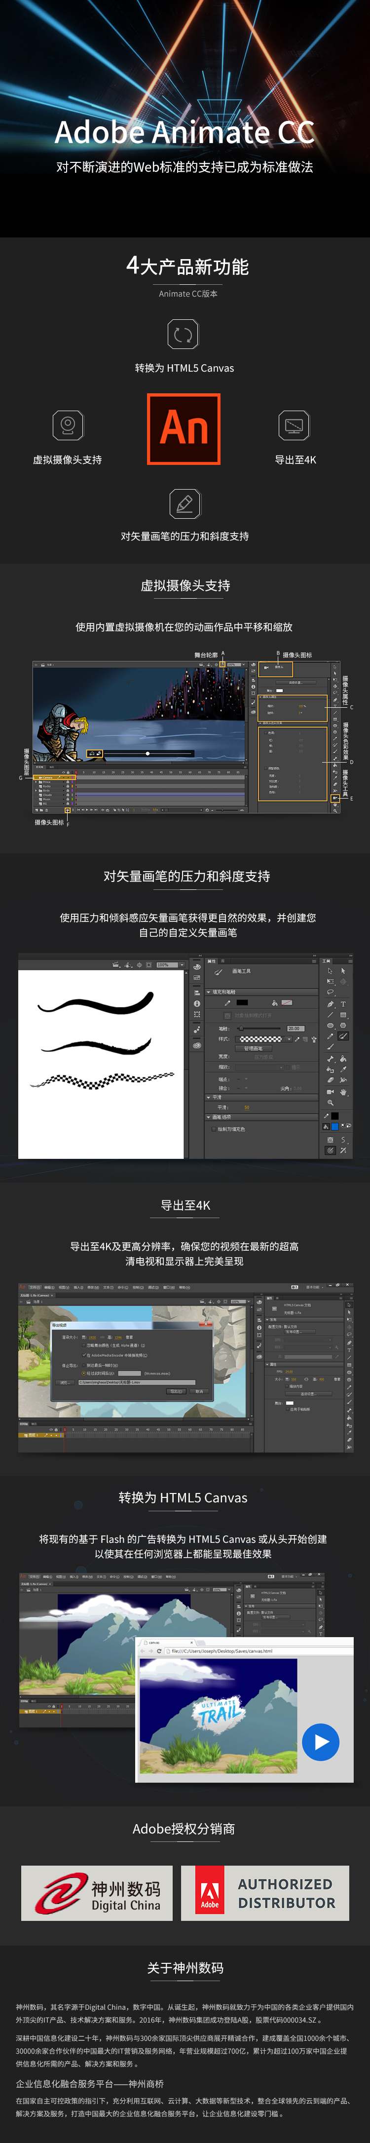
Task: Open the brush style 样式 dropdown
Action: 263,1039
